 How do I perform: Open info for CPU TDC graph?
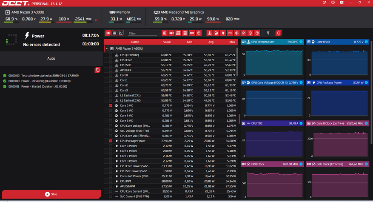301,123
